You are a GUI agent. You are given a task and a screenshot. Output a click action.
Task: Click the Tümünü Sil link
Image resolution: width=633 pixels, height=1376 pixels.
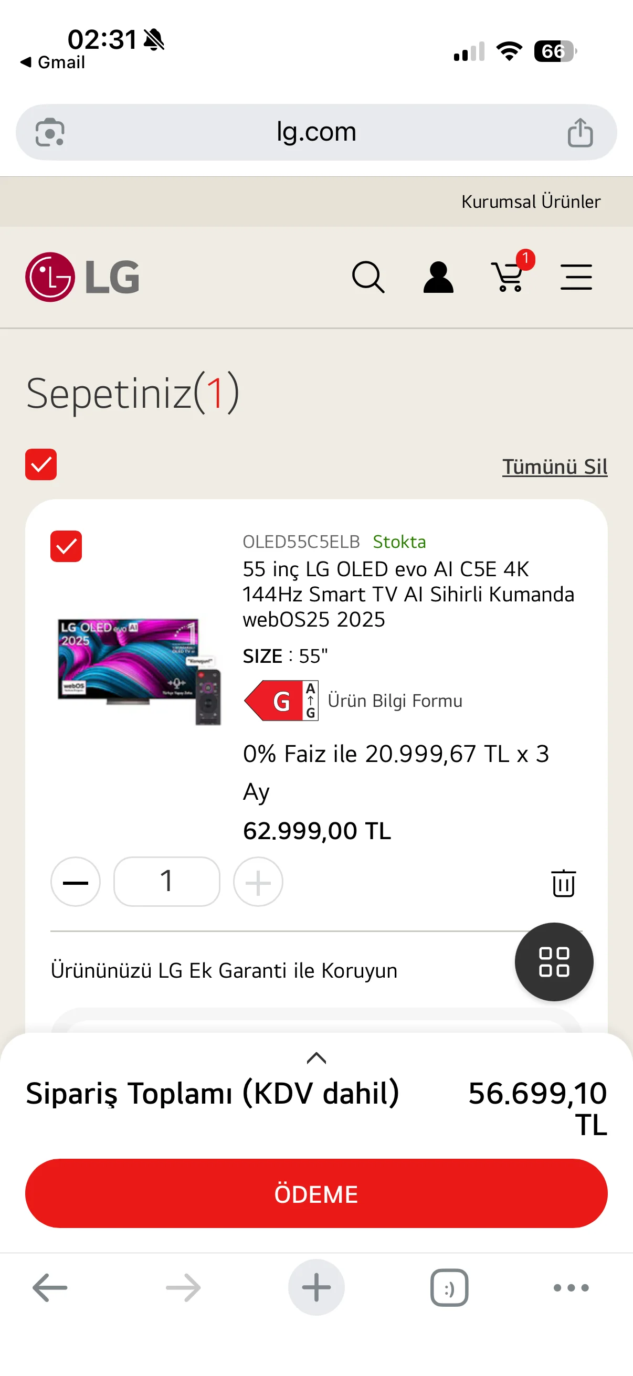coord(554,467)
